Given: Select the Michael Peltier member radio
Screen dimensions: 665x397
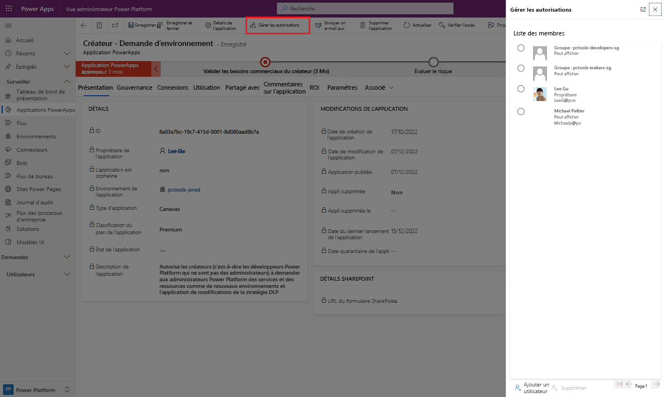Looking at the screenshot, I should pos(521,111).
